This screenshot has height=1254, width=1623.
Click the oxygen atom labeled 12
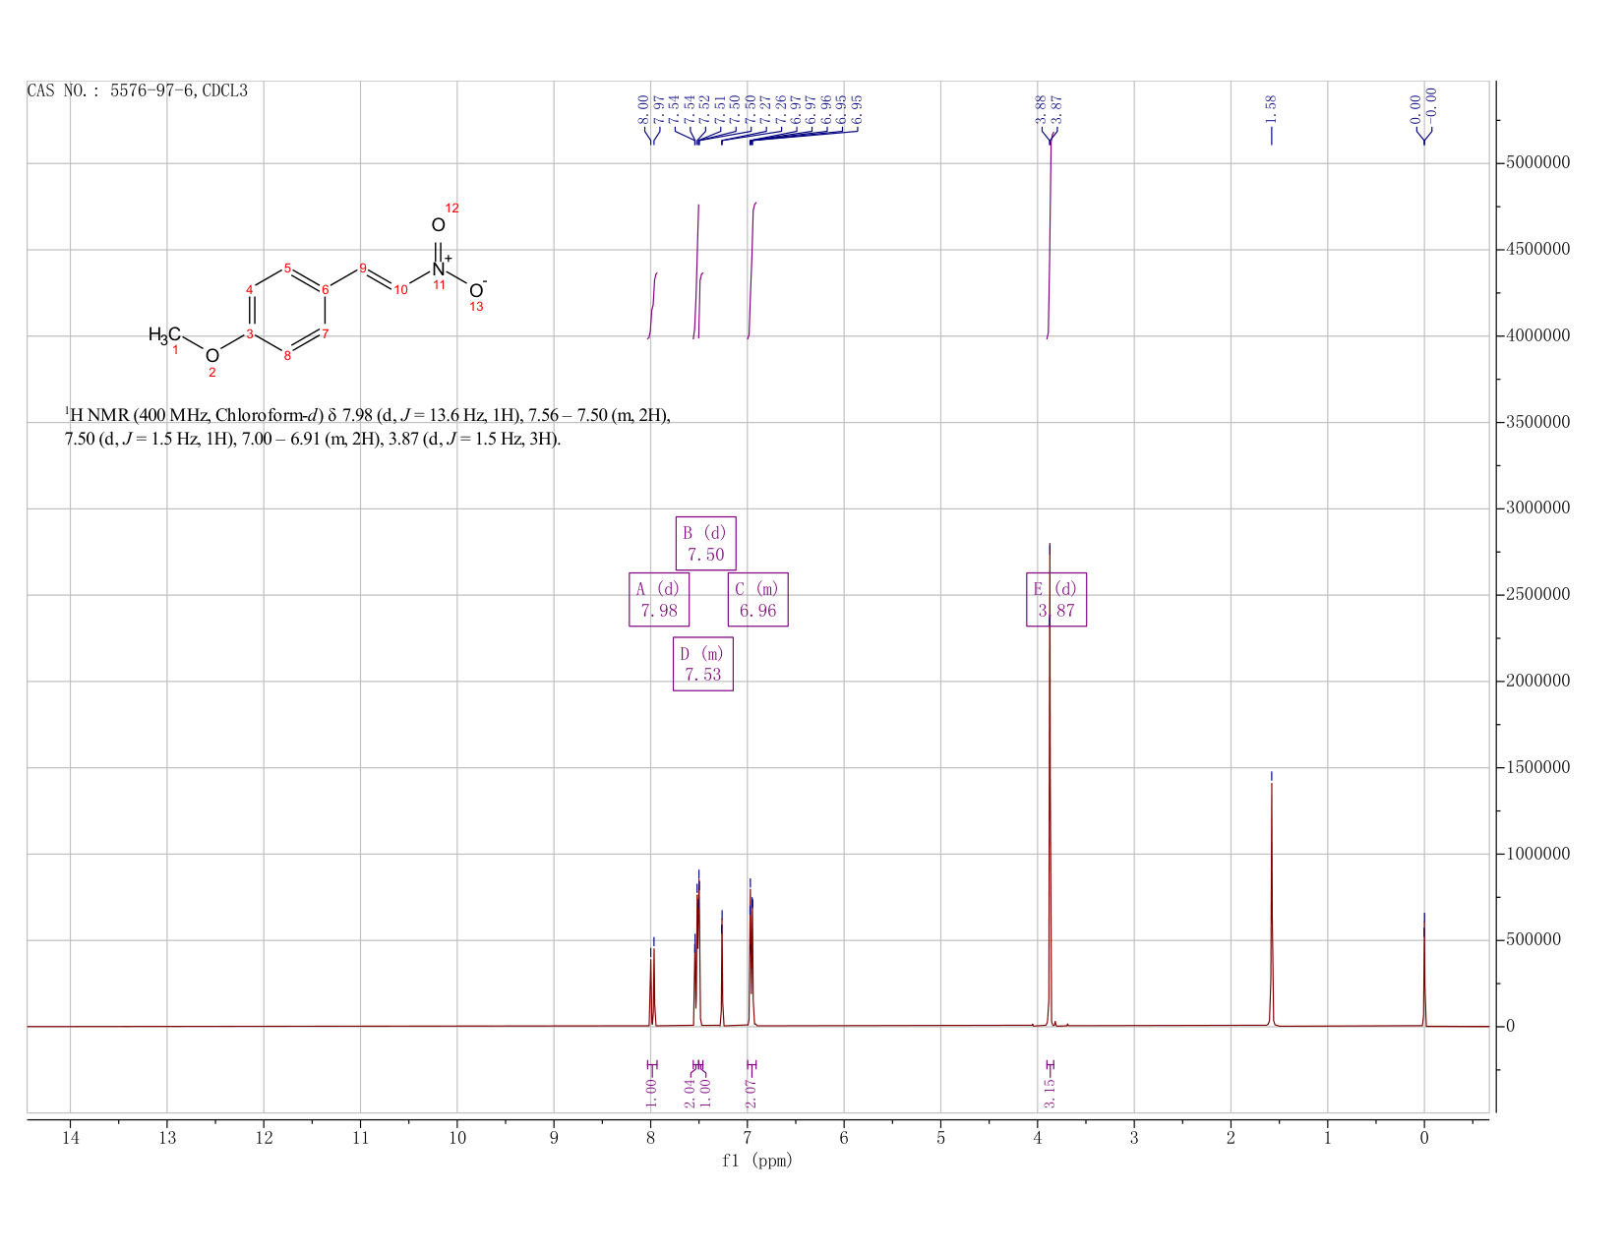tap(439, 225)
